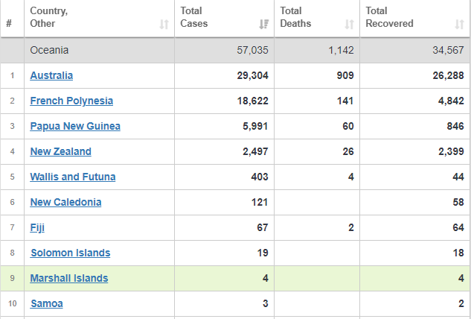Open the Samoa country link
The image size is (471, 319).
coord(47,303)
